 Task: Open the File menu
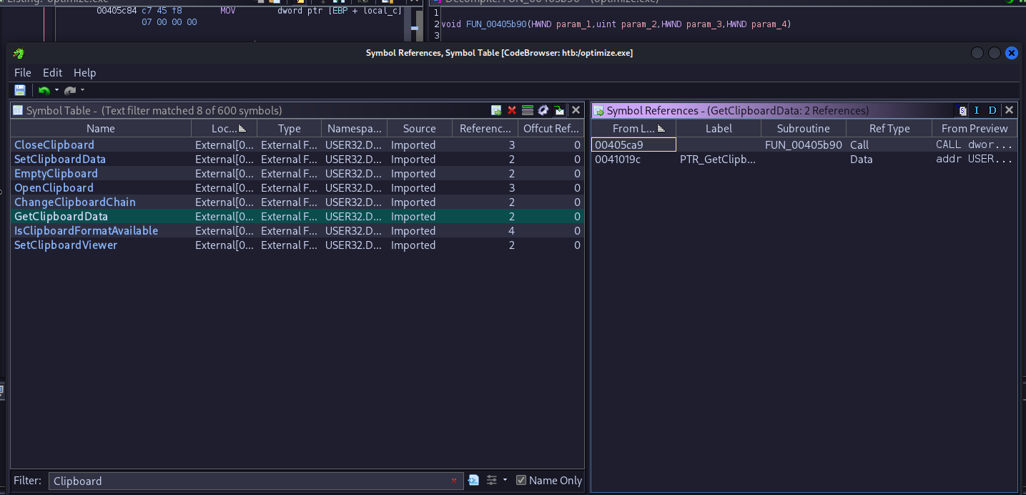[x=23, y=73]
